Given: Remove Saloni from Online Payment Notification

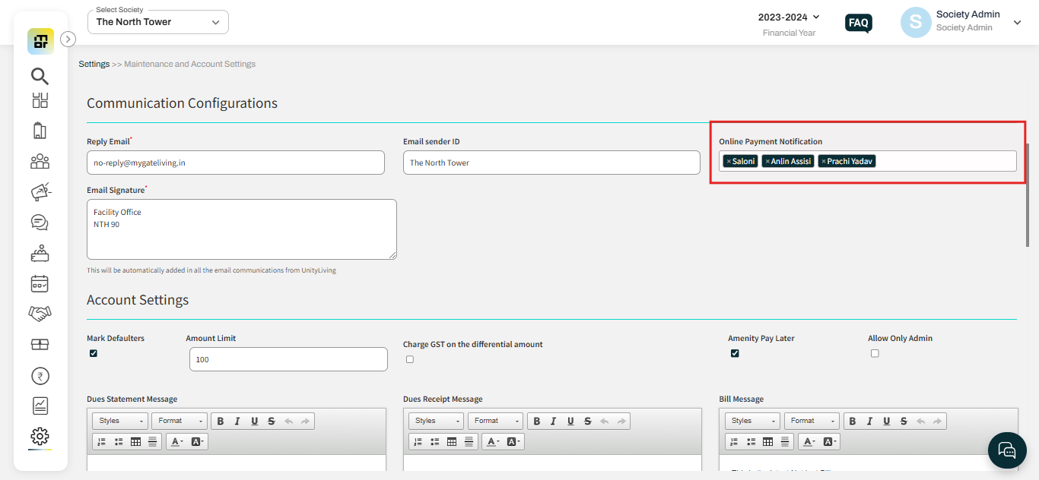Looking at the screenshot, I should pyautogui.click(x=729, y=161).
